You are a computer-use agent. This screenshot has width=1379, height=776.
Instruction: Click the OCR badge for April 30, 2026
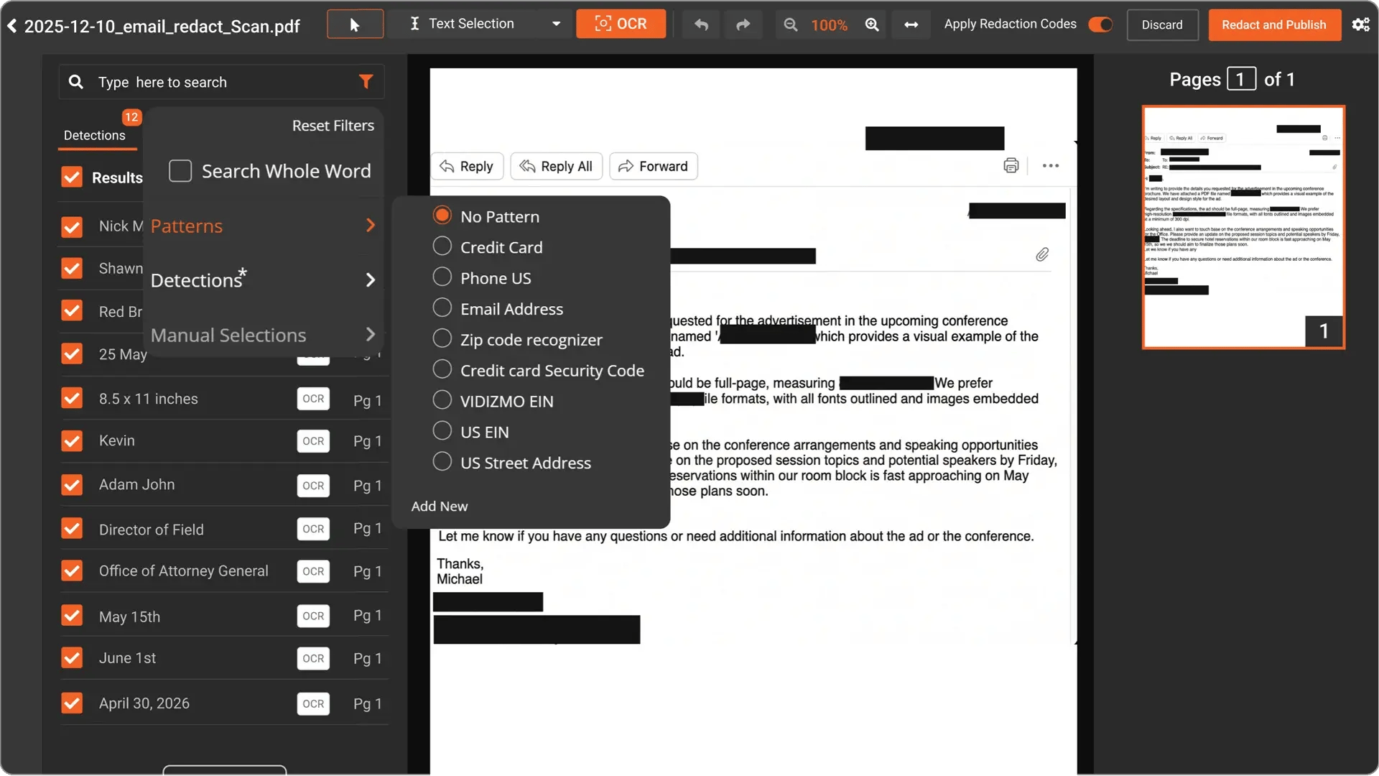pos(313,703)
